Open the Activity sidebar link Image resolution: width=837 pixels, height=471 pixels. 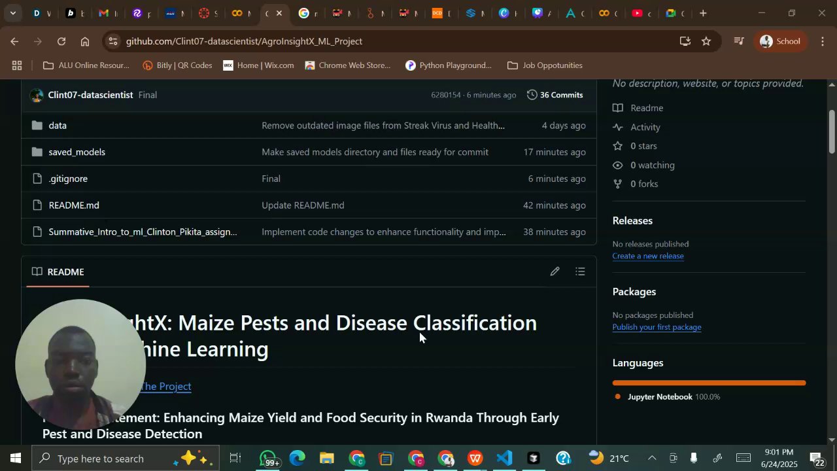click(x=637, y=127)
